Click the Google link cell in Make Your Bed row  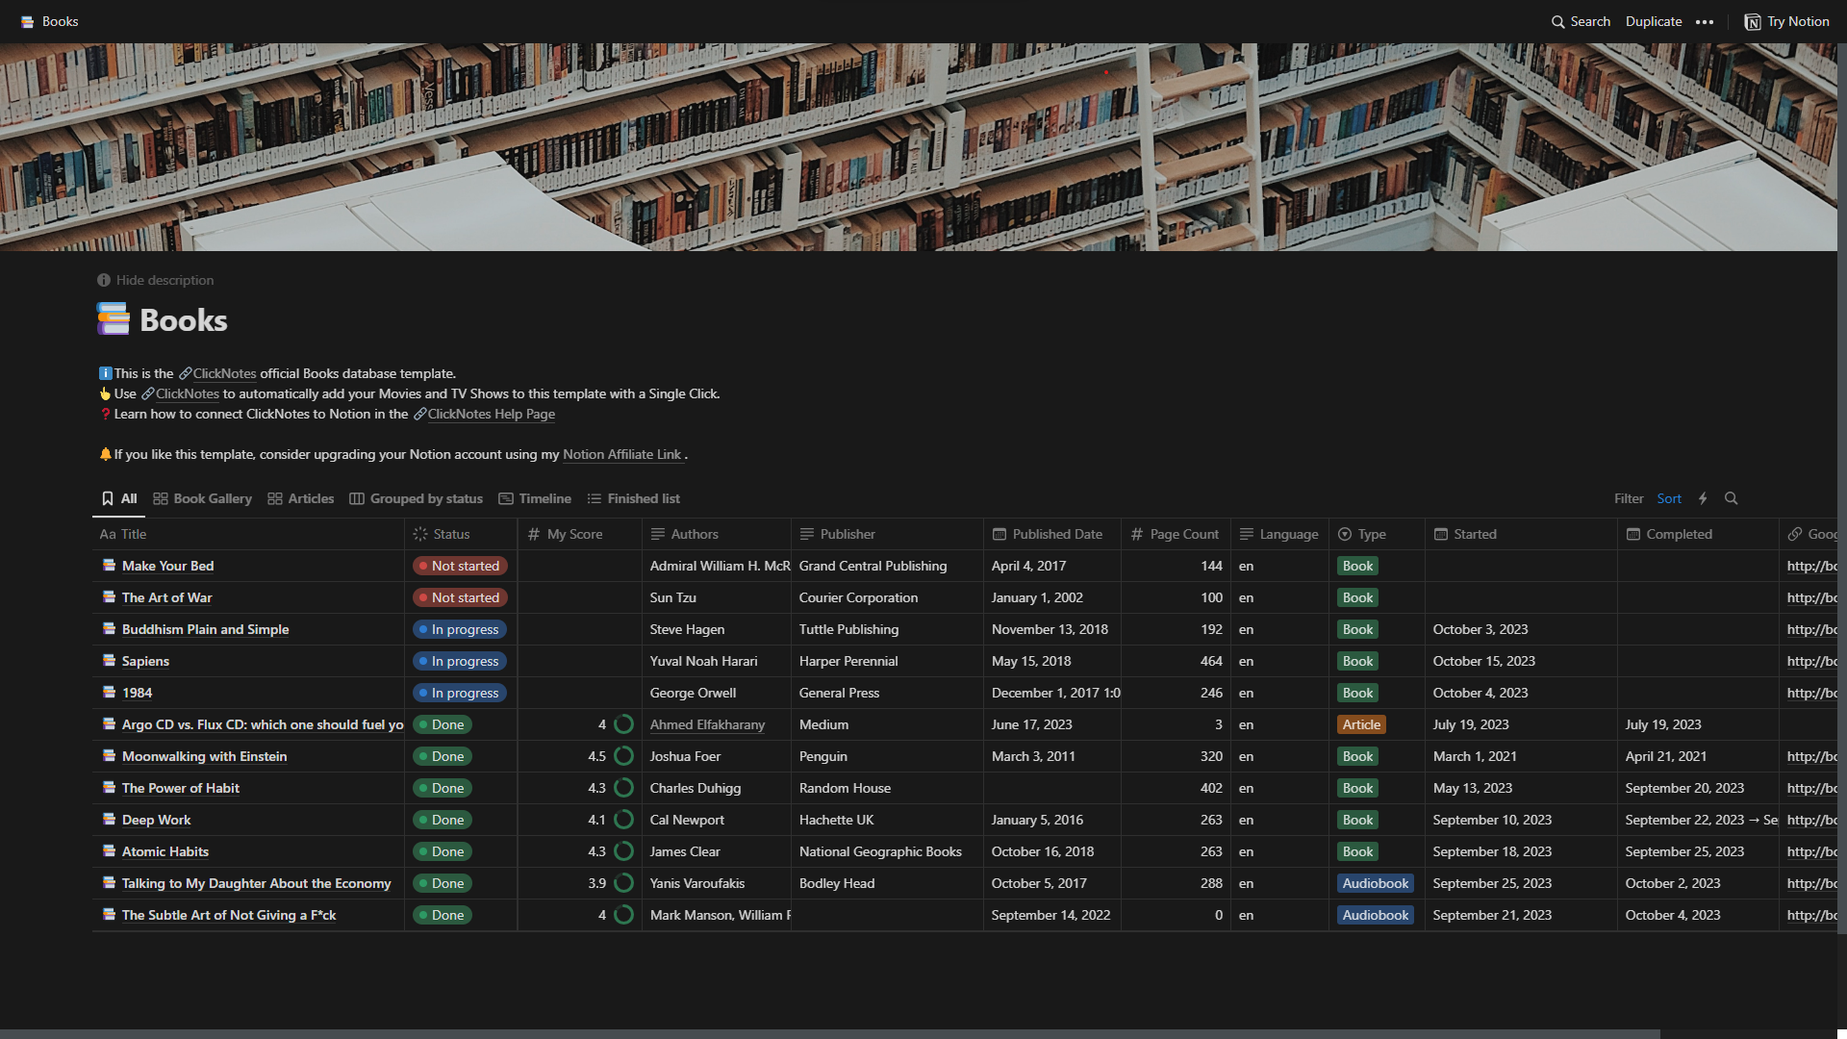point(1809,566)
